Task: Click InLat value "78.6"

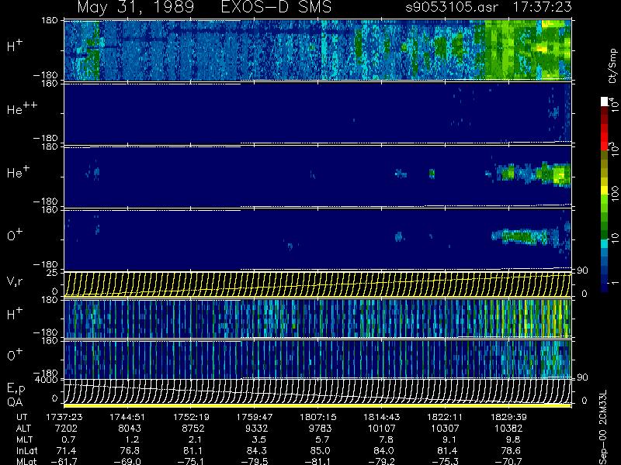Action: [x=512, y=450]
